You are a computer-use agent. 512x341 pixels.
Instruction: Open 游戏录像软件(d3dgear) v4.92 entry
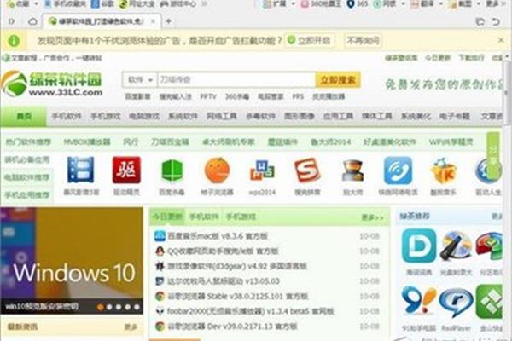coord(237,266)
